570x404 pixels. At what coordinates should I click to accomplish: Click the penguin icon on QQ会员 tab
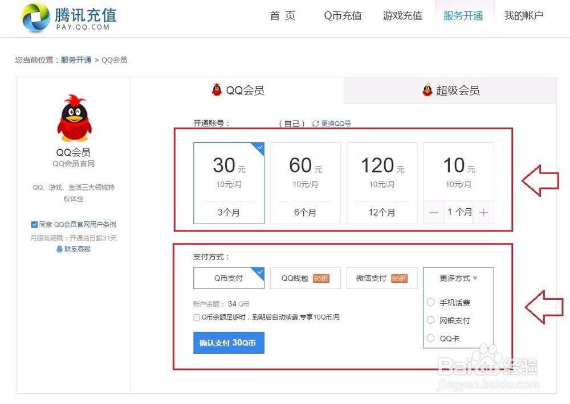pos(216,89)
